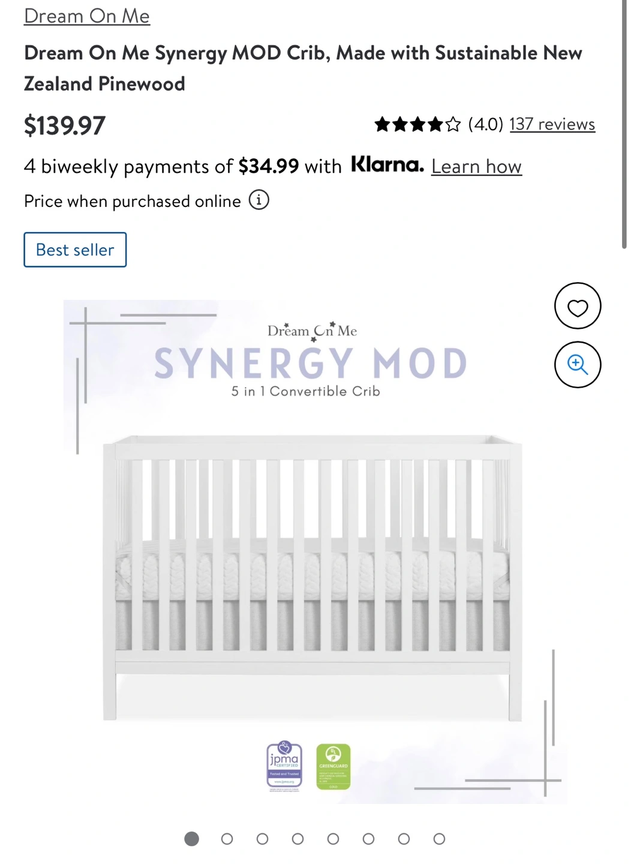Select the fourth image carousel dot
This screenshot has height=864, width=631.
point(298,839)
